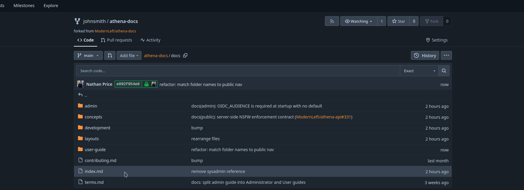This screenshot has height=190, width=524.
Task: Expand the main branch selector
Action: tap(88, 55)
